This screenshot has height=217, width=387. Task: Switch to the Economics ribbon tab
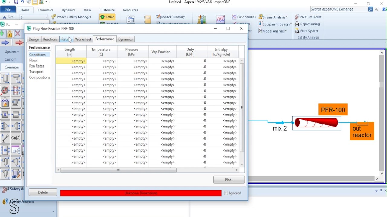45,10
